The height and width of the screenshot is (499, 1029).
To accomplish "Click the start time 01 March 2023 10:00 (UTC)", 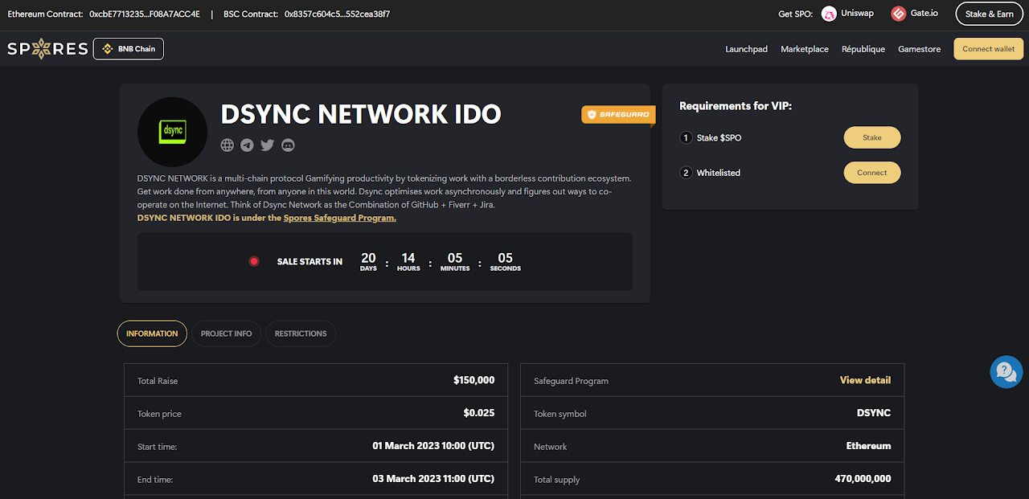I will pyautogui.click(x=433, y=446).
